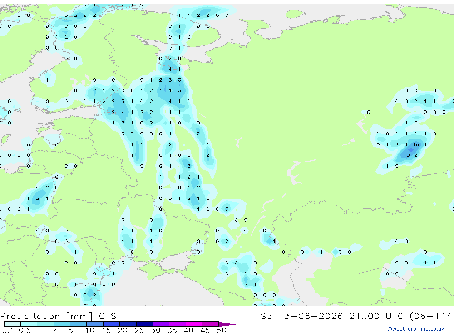
Task: Click the 25–30 mm navy legend swatch
Action: (x=144, y=324)
